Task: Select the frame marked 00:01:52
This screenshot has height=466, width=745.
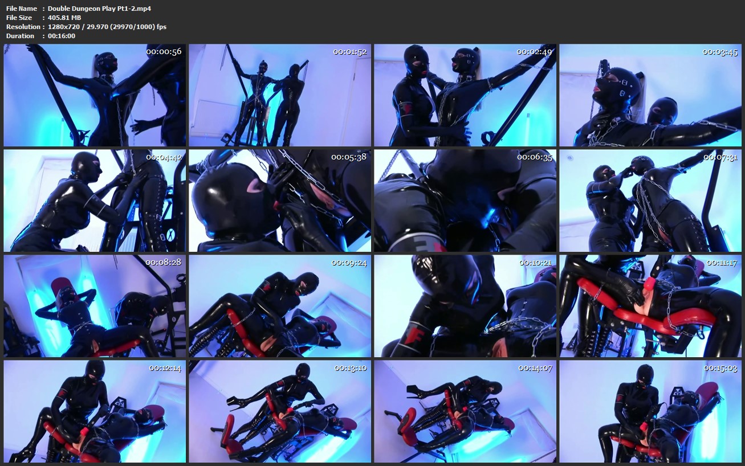Action: (x=280, y=95)
